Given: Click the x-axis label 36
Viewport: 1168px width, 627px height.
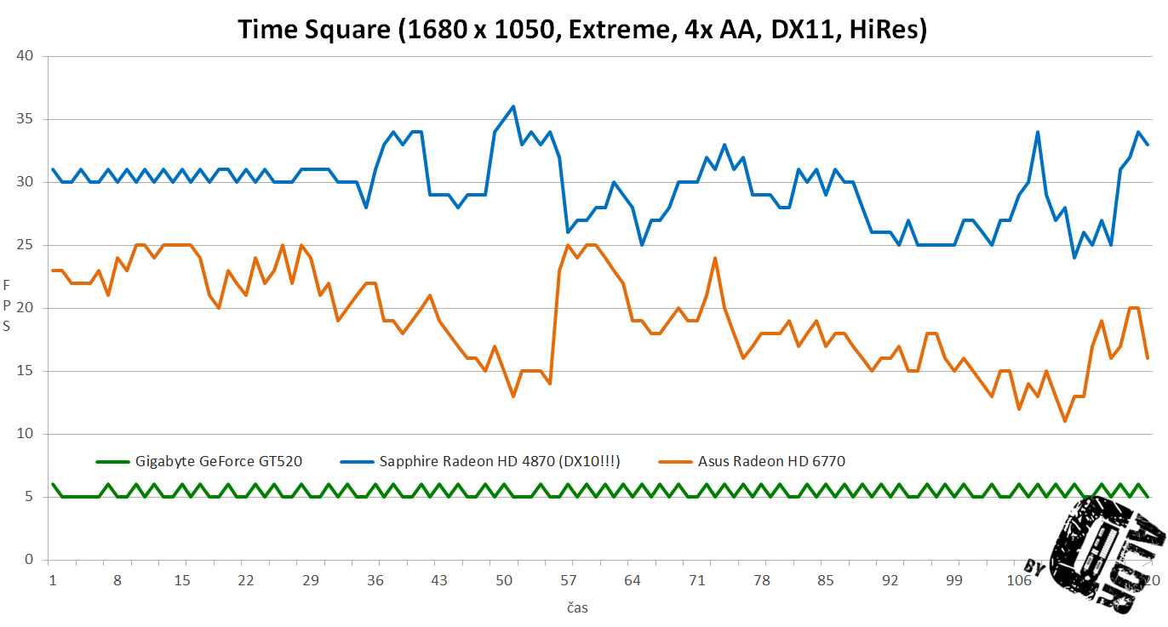Looking at the screenshot, I should point(375,580).
